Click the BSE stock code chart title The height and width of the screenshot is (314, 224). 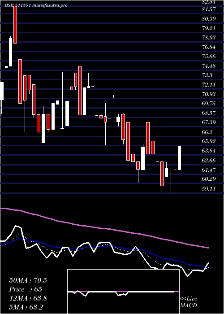[36, 5]
